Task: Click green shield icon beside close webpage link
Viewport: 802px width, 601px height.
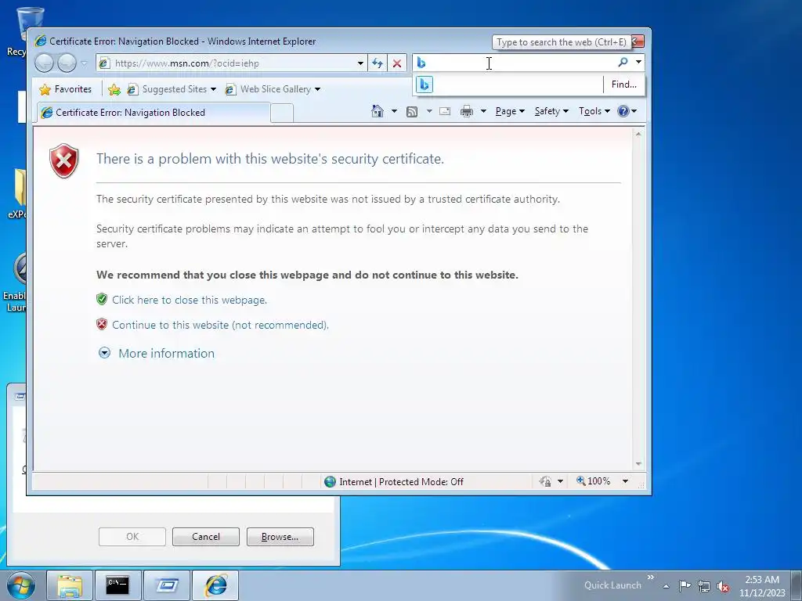Action: [102, 300]
